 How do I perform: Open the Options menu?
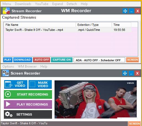8,66
